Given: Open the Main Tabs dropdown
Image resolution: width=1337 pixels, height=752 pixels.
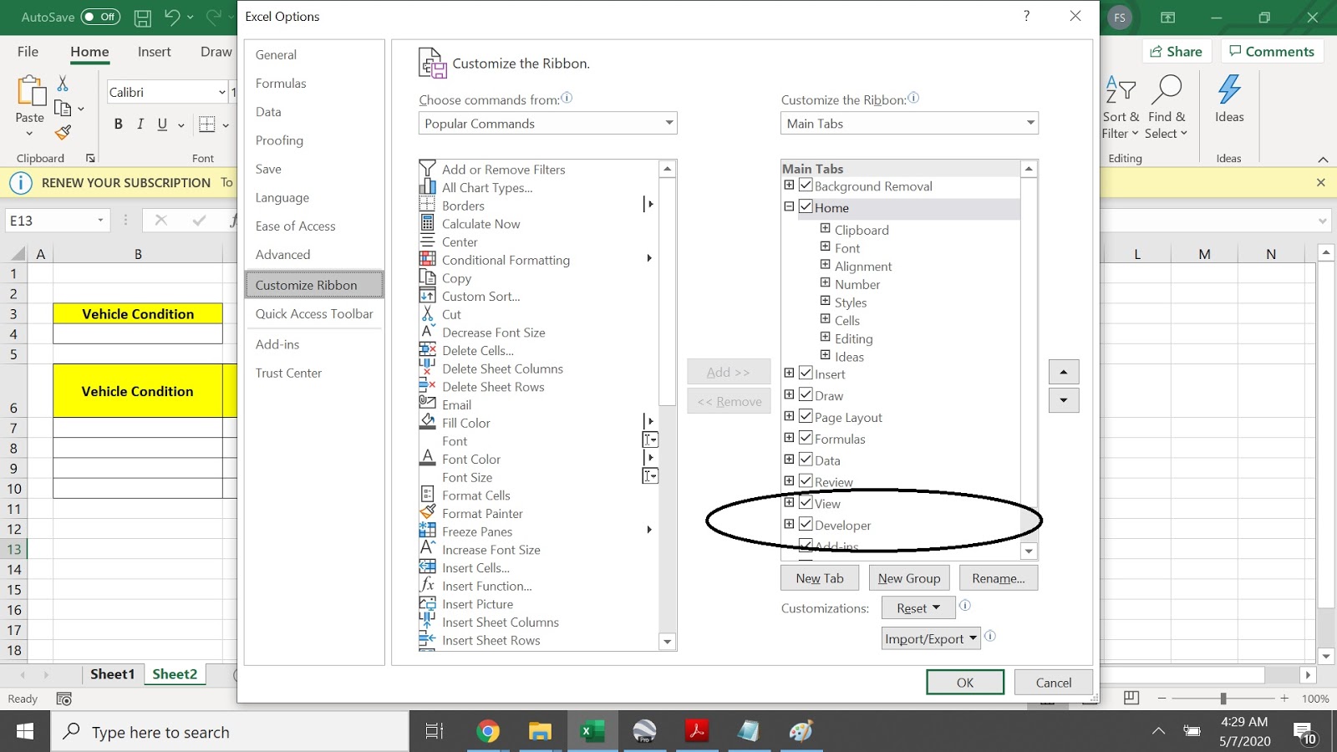Looking at the screenshot, I should (909, 123).
